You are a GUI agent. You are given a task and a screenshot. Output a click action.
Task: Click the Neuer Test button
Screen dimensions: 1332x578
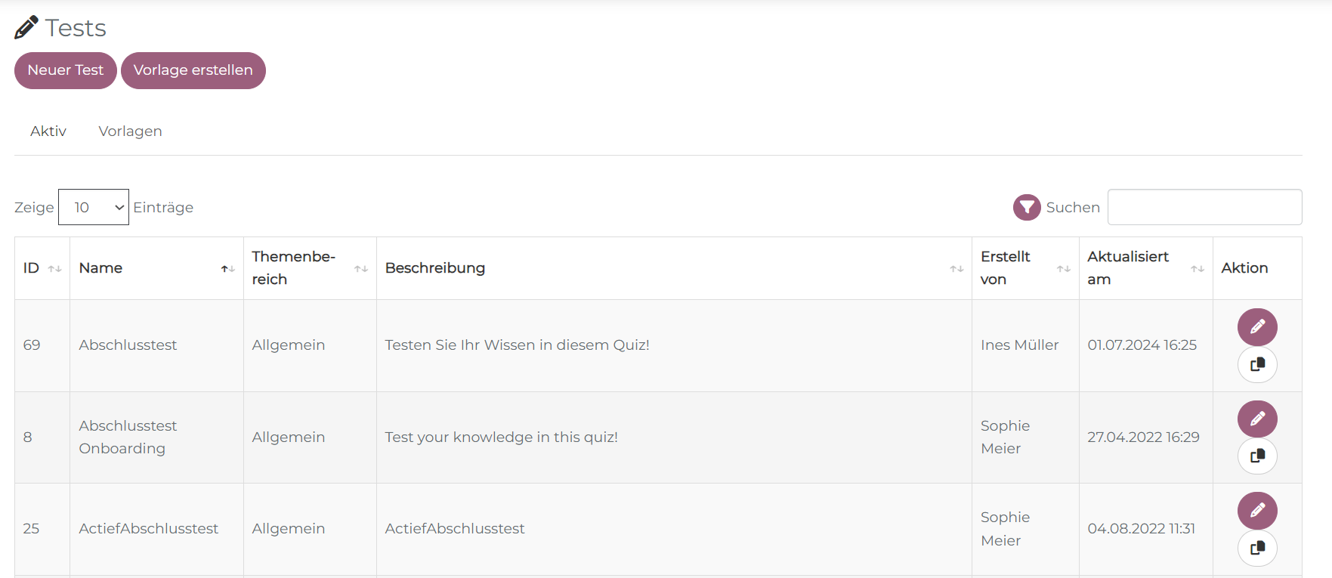coord(66,70)
